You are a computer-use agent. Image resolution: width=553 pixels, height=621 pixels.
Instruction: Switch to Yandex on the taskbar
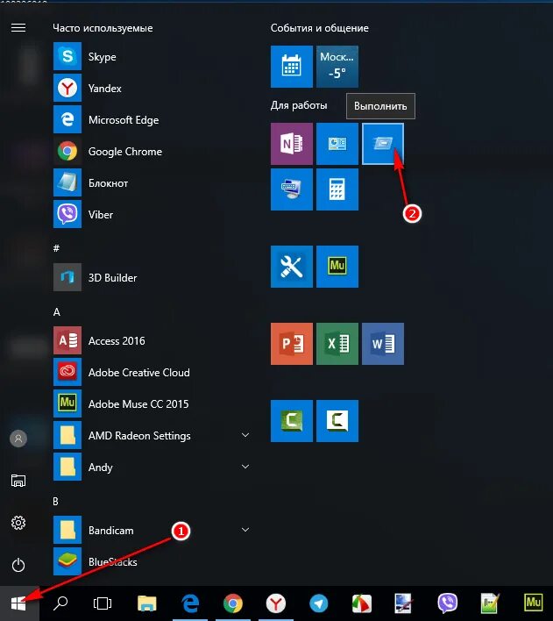point(276,603)
